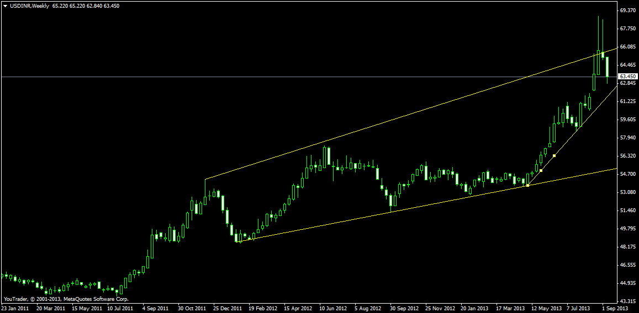Click the 10 Jun 2012 date label
Viewport: 639px width, 313px height.
[x=333, y=309]
